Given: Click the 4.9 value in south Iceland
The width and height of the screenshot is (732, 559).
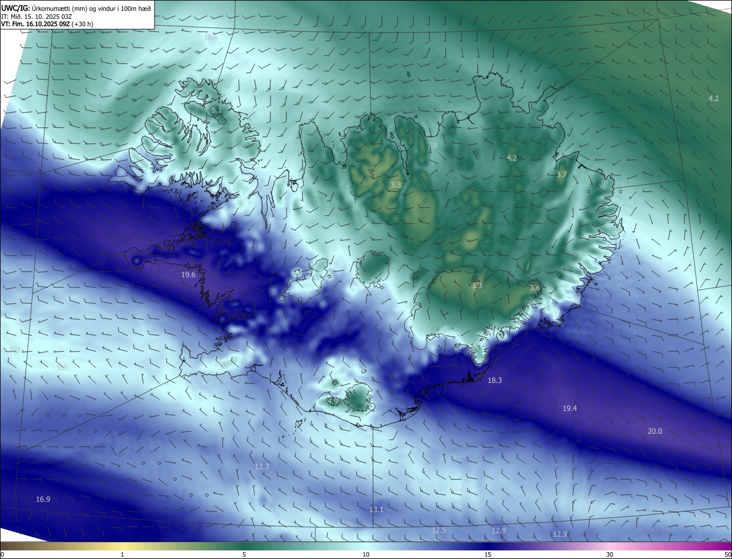Looking at the screenshot, I should pyautogui.click(x=333, y=401).
